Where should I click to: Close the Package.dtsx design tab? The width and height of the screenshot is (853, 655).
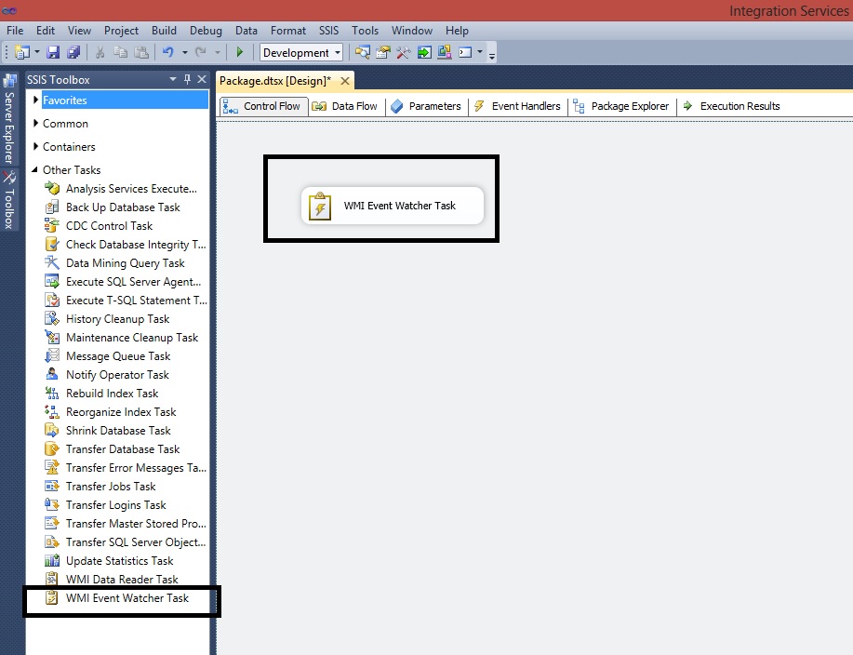pos(345,81)
